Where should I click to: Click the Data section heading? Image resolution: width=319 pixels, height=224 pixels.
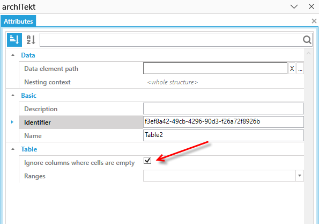coord(28,55)
